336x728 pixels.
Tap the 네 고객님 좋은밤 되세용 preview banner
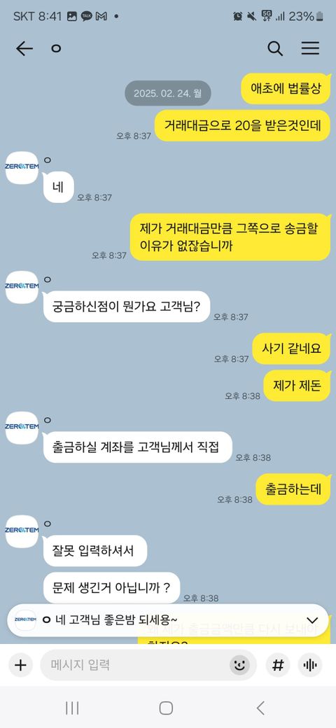[x=168, y=620]
